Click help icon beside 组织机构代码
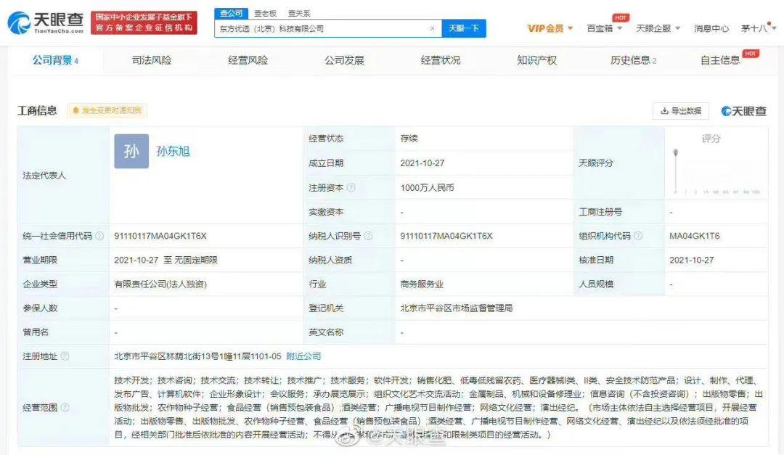The image size is (784, 455). (637, 236)
